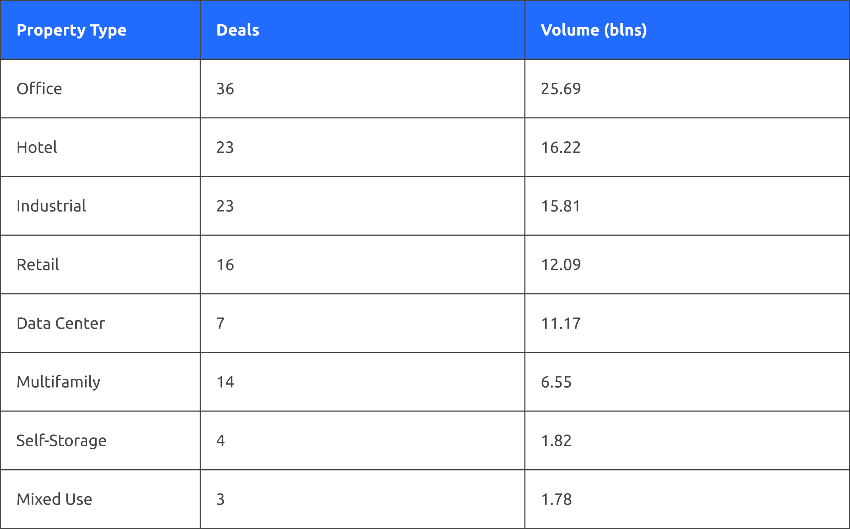Select Multifamily volume value 6.55
Image resolution: width=850 pixels, height=529 pixels.
point(556,382)
